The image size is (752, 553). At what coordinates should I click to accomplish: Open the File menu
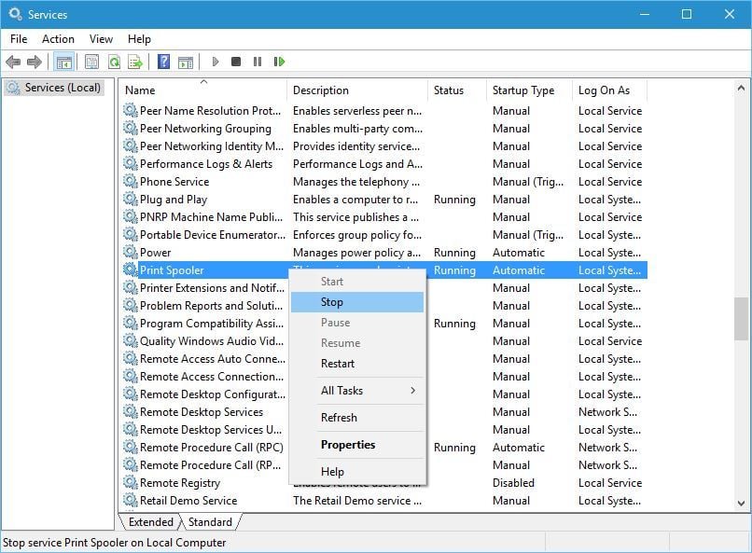tap(19, 39)
